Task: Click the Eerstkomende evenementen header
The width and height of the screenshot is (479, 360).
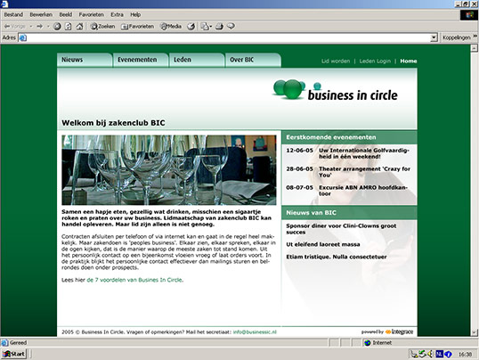Action: pyautogui.click(x=349, y=137)
